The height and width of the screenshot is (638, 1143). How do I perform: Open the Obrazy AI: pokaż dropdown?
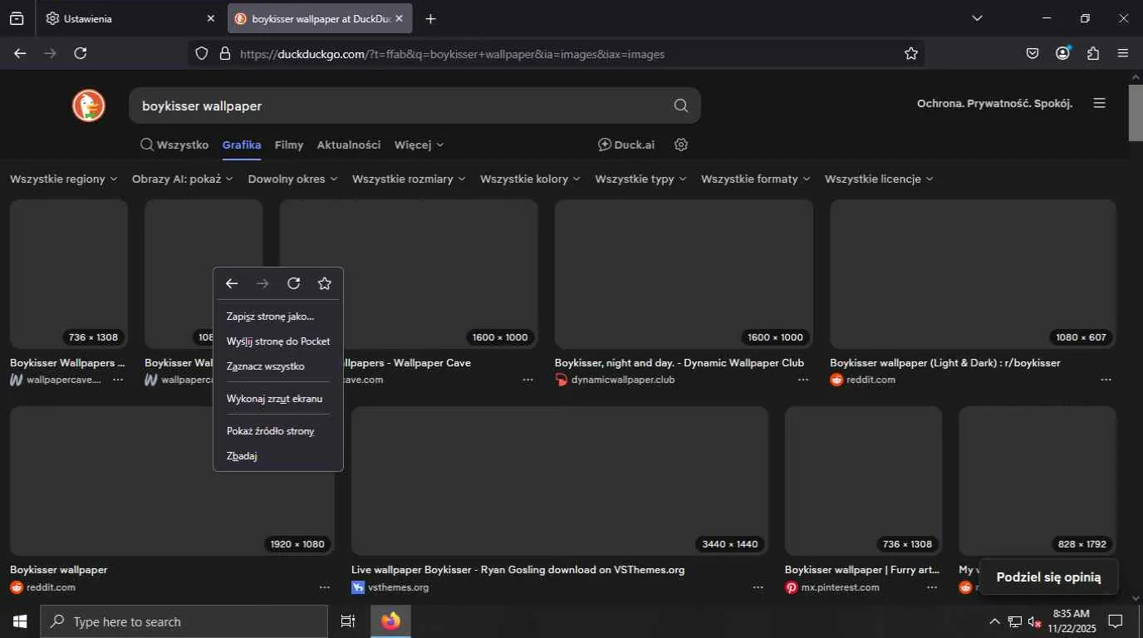pos(183,179)
